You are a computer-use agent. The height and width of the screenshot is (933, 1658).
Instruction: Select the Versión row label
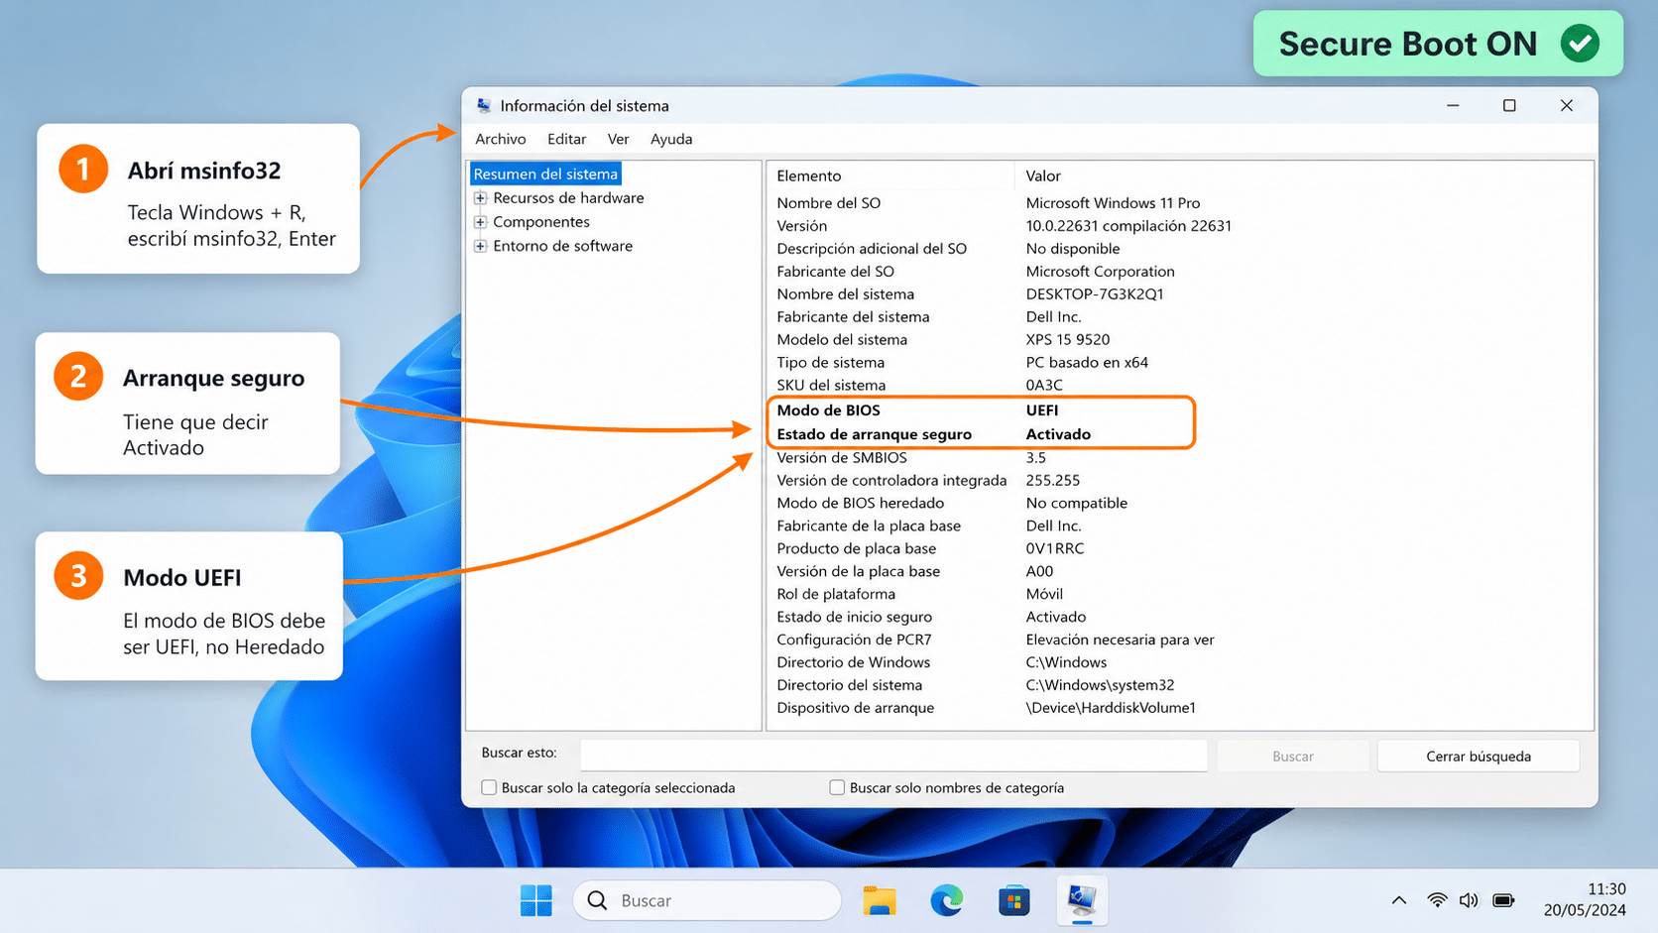(801, 226)
